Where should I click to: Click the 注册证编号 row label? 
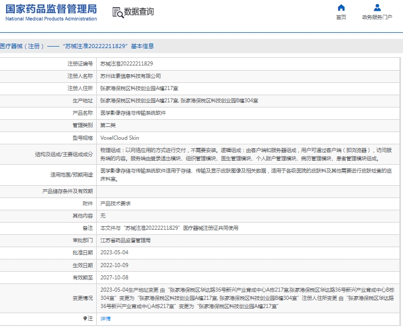(80, 63)
